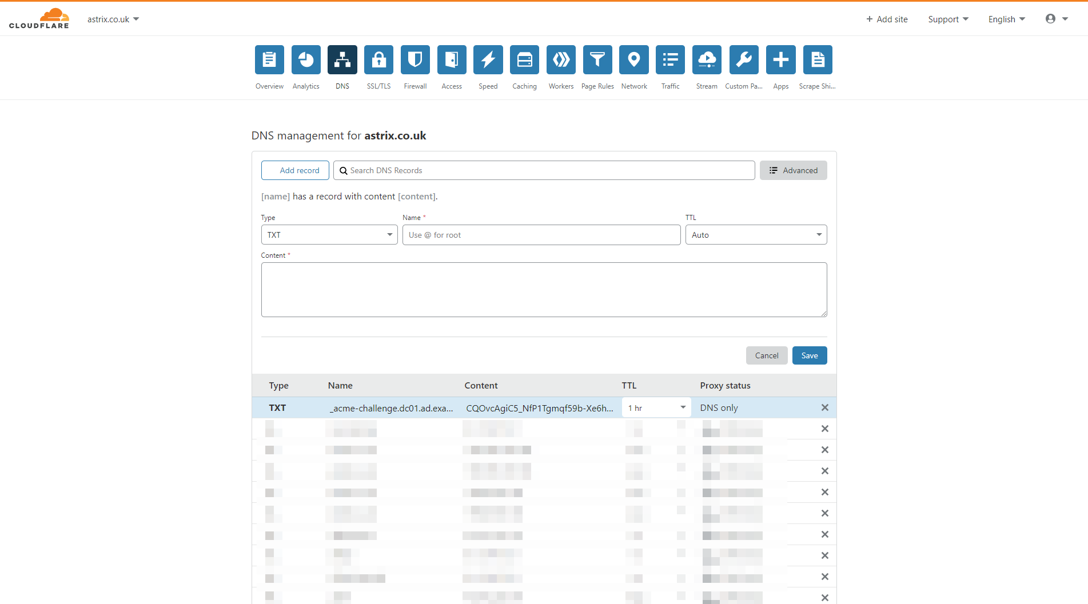The image size is (1088, 604).
Task: Open the English language selector
Action: click(x=1006, y=19)
